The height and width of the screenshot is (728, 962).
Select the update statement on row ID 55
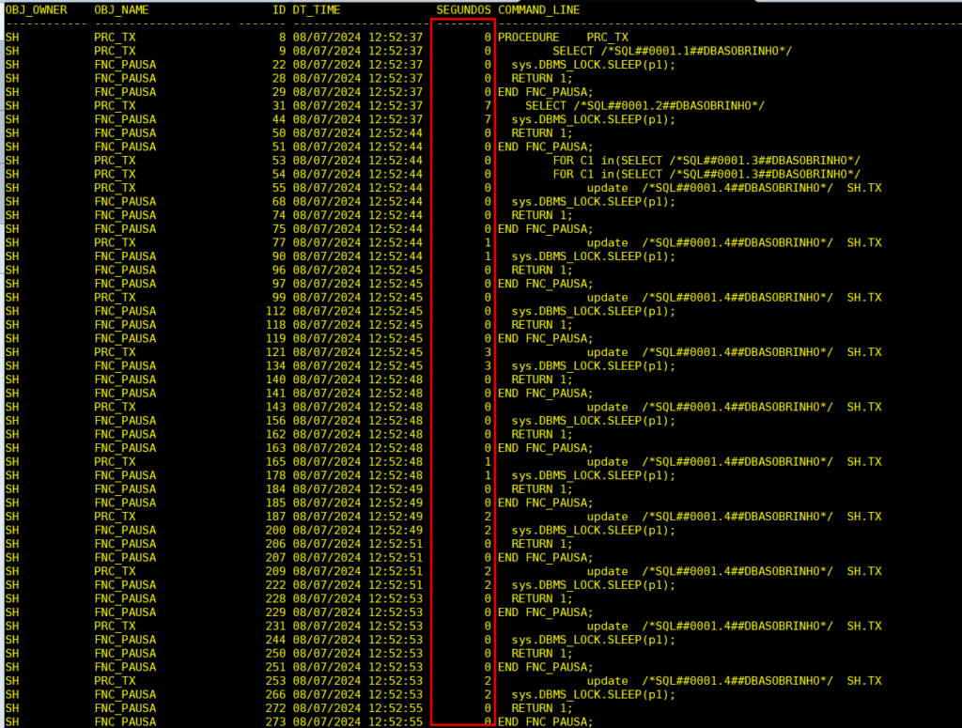(x=734, y=188)
